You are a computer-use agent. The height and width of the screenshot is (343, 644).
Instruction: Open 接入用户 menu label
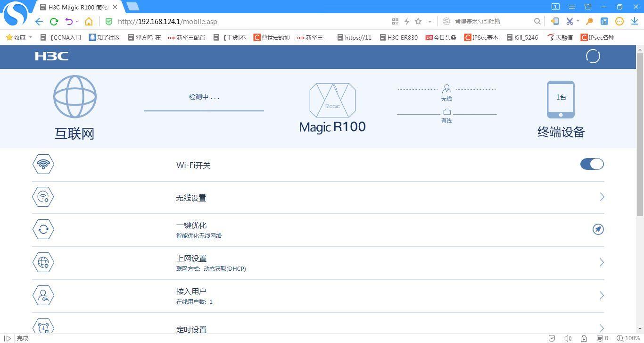click(x=191, y=291)
